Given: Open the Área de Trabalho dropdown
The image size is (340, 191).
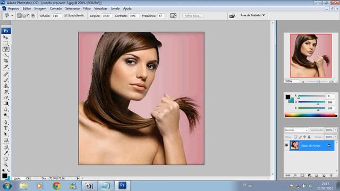Looking at the screenshot, I should (x=253, y=15).
